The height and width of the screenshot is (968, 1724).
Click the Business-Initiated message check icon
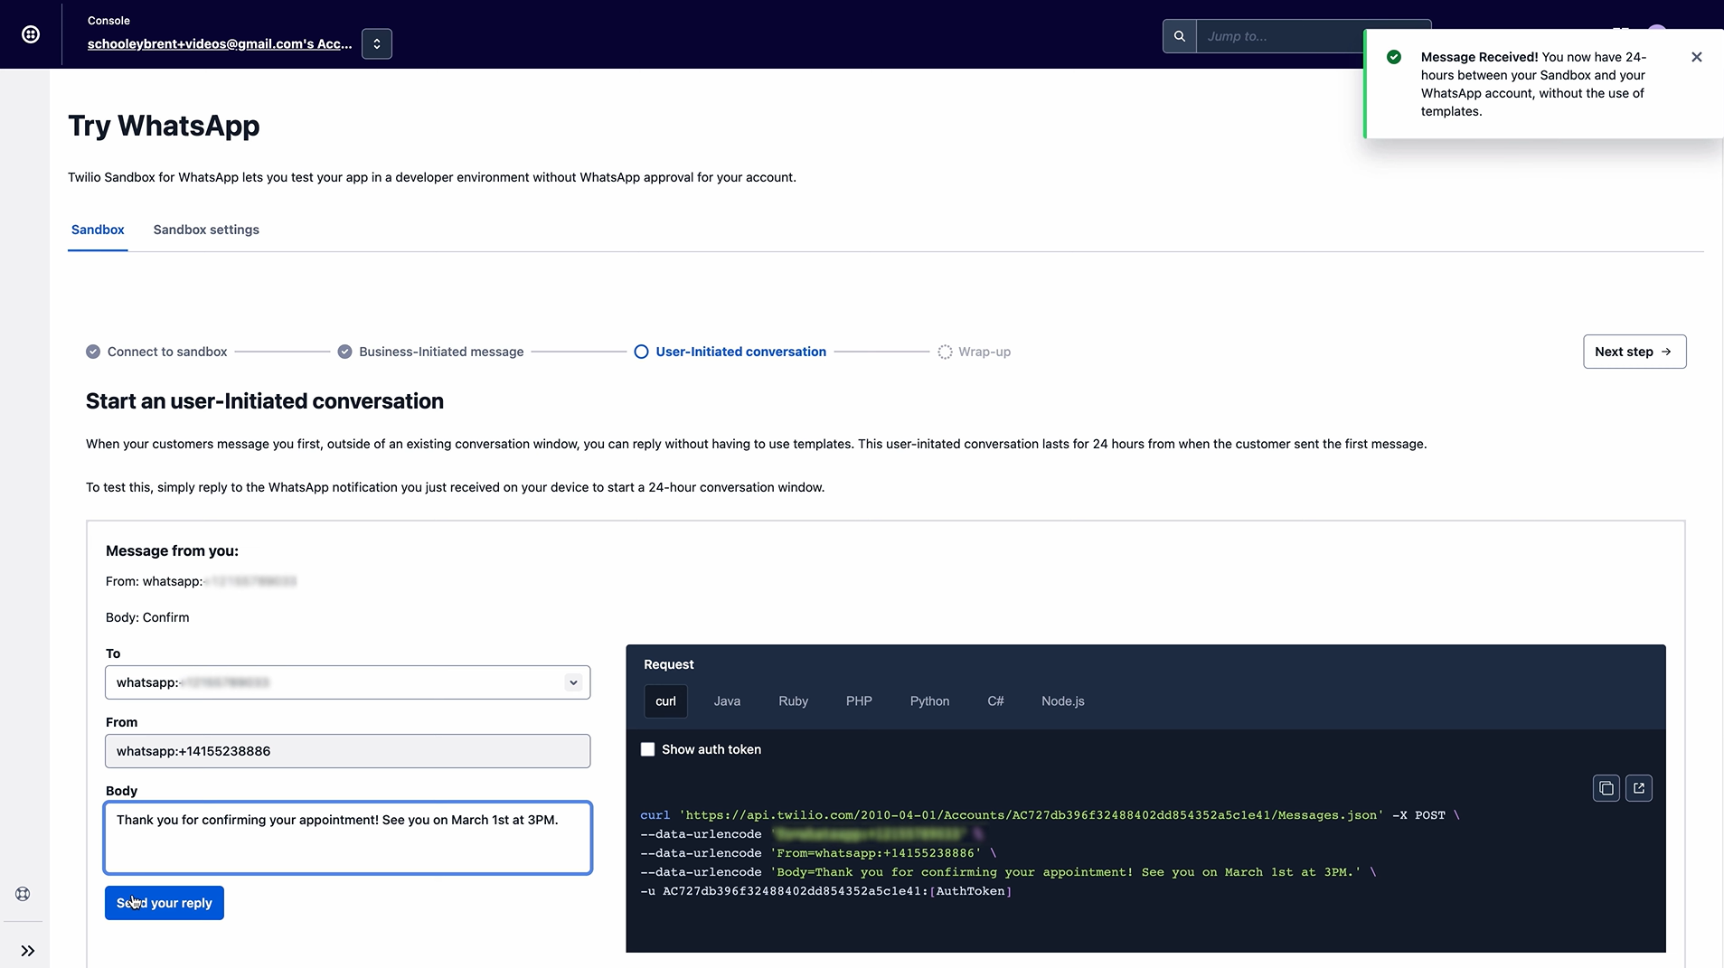pos(344,352)
